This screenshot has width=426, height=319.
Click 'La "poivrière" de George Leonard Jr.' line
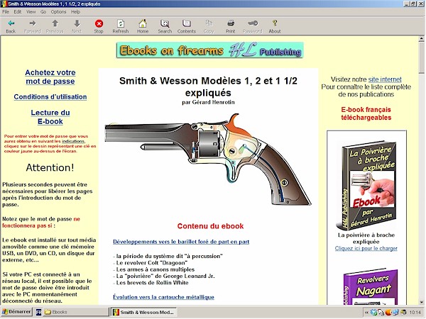[164, 276]
